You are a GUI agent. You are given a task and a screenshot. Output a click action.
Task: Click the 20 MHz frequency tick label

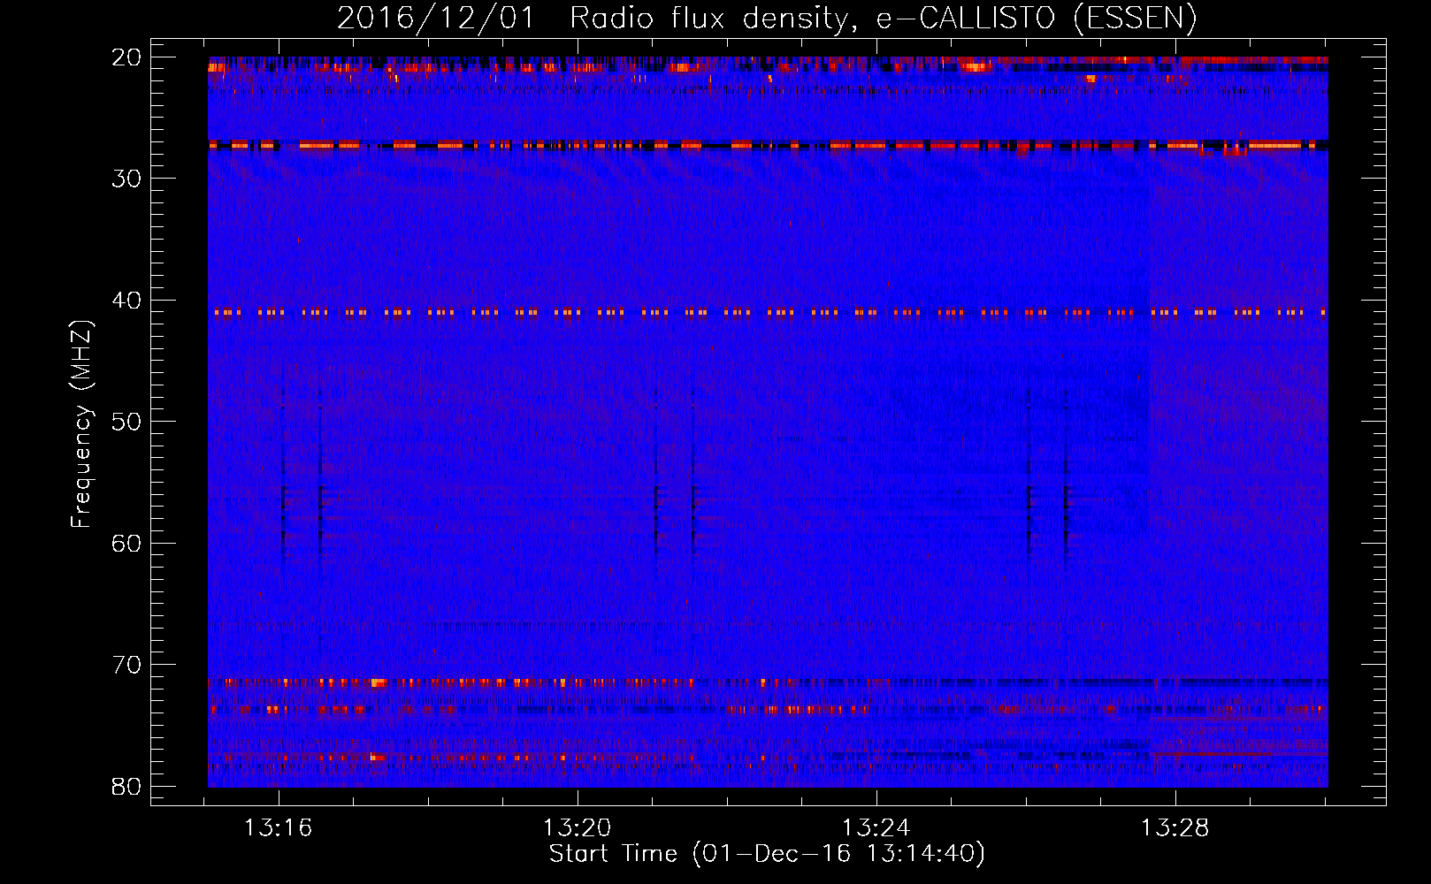click(127, 57)
